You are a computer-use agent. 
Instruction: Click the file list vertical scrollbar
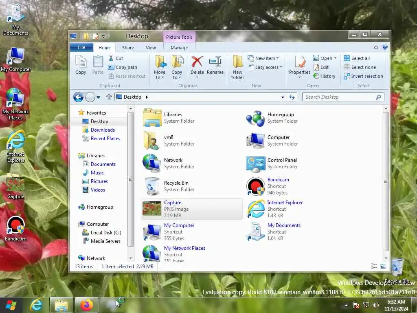pos(386,181)
